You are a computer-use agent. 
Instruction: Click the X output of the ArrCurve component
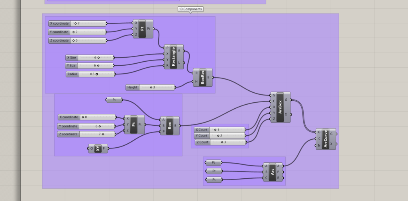point(331,144)
